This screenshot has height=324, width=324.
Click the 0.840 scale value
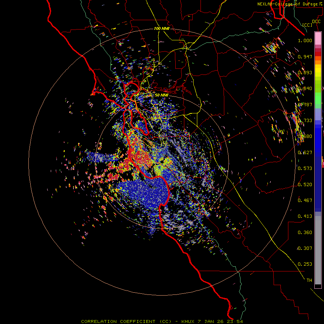[x=305, y=89]
